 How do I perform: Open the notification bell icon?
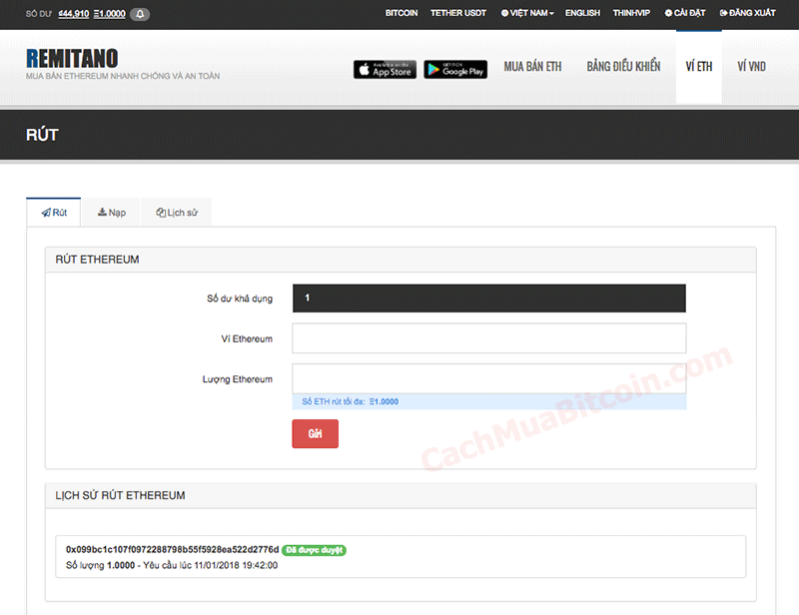(x=140, y=14)
